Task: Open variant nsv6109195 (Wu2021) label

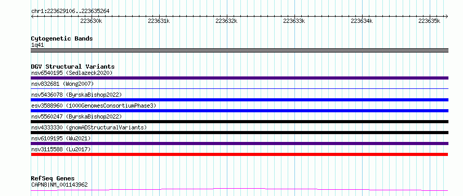Action: tap(61, 138)
